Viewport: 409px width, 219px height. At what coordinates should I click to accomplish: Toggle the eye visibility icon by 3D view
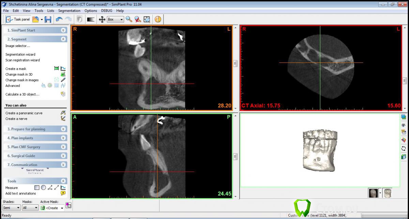tap(404, 125)
